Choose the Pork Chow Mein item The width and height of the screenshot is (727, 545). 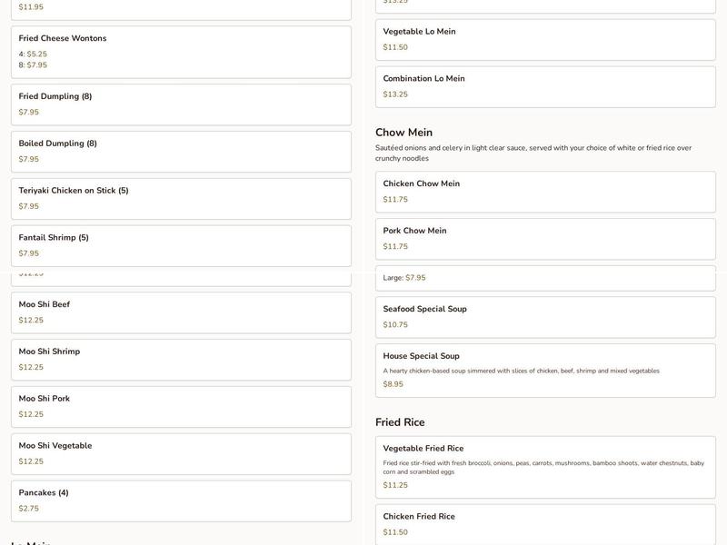545,239
